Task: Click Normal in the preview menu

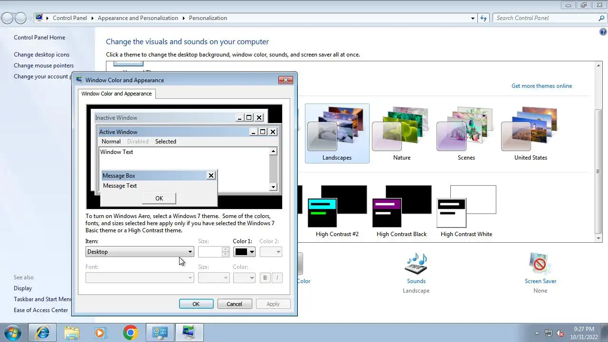Action: (x=111, y=142)
